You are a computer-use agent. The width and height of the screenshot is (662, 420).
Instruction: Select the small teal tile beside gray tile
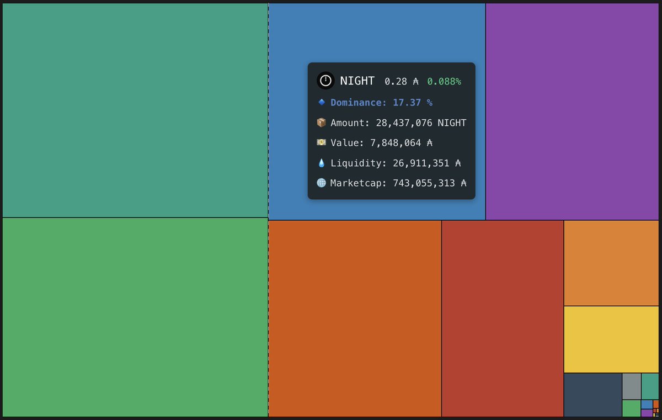tap(650, 386)
